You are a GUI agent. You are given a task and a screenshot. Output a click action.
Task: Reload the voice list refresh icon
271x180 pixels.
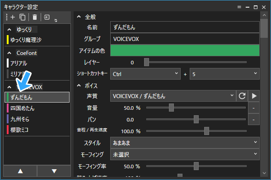point(242,96)
